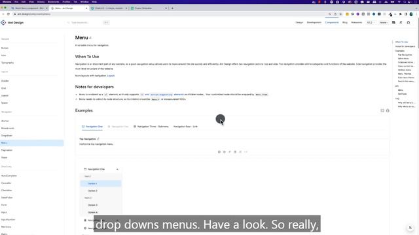Open Navigation Three - Submenu item
This screenshot has height=235, width=419.
click(x=151, y=127)
